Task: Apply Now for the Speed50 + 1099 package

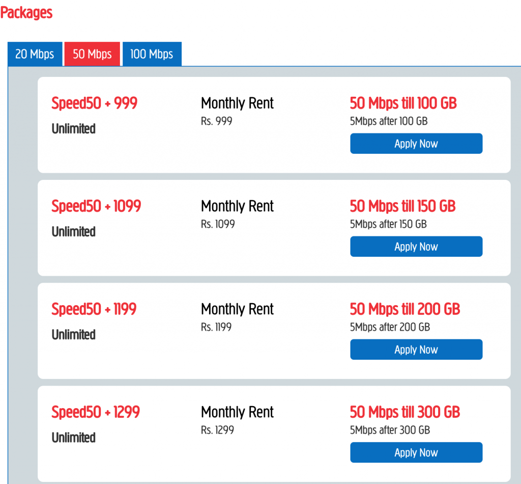Action: pos(416,246)
